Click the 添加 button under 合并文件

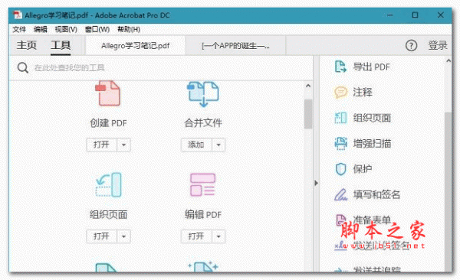point(196,145)
